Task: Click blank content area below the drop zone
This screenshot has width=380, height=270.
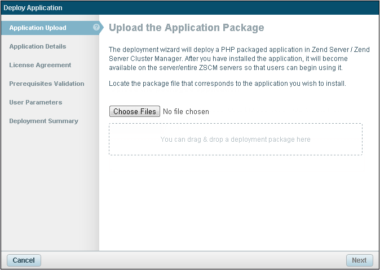Action: [x=237, y=203]
